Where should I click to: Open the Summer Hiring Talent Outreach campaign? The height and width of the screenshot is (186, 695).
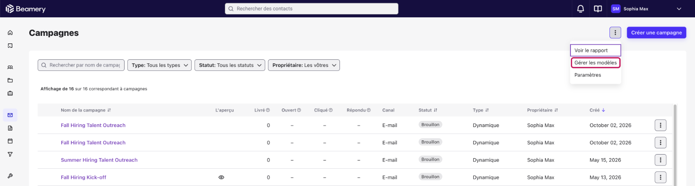[99, 160]
